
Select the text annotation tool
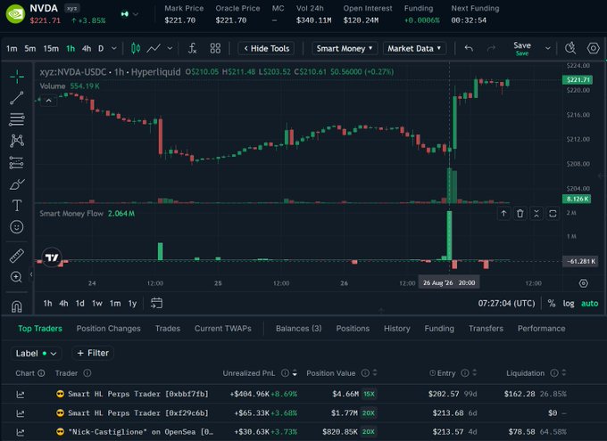(x=17, y=205)
